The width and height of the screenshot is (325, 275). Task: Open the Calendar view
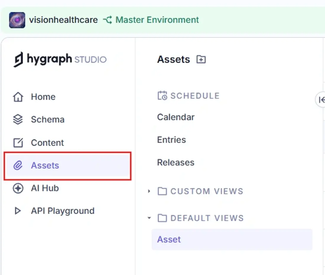click(x=176, y=117)
